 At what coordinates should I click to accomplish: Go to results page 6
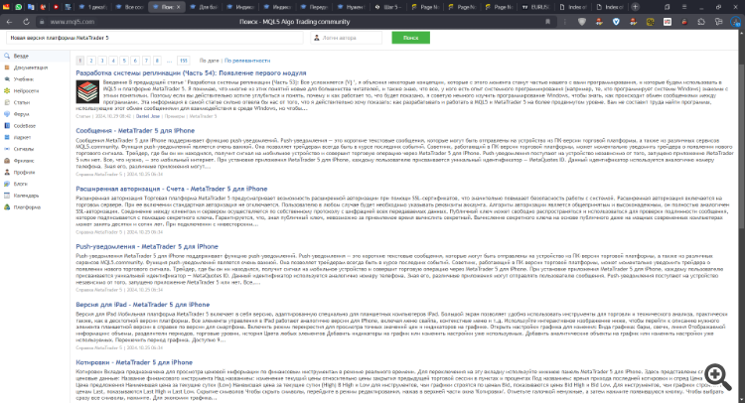[x=135, y=61]
